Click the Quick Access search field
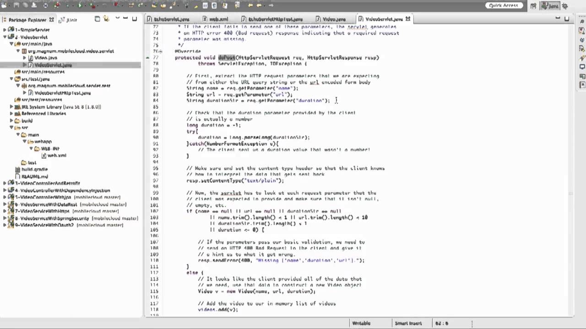Screen dimensions: 586x329 tap(503, 5)
